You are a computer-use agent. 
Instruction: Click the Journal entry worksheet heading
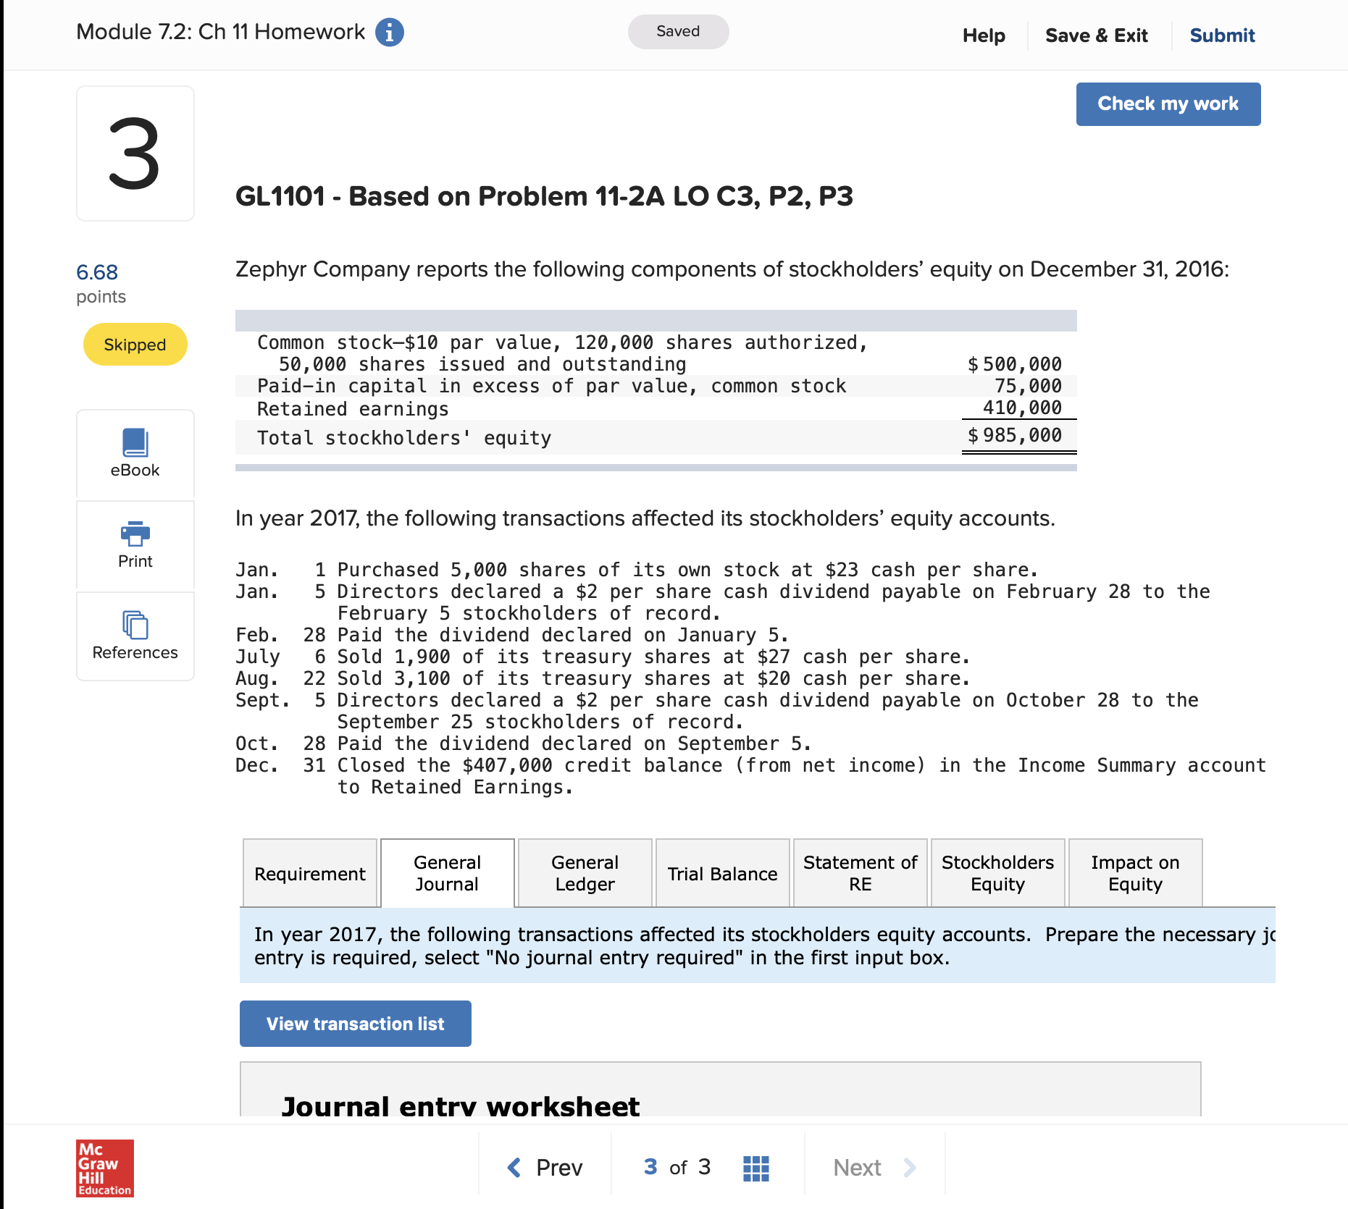coord(461,1105)
